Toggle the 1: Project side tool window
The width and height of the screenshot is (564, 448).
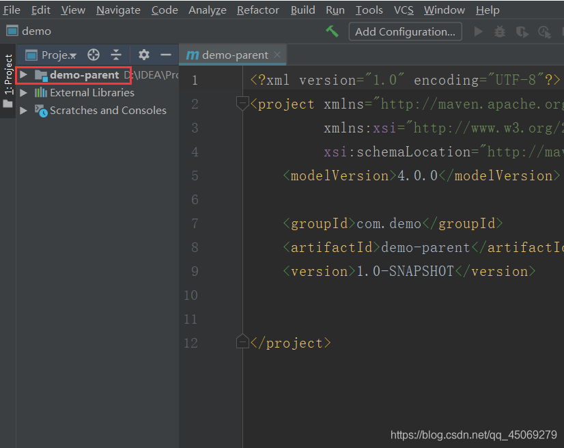(8, 75)
